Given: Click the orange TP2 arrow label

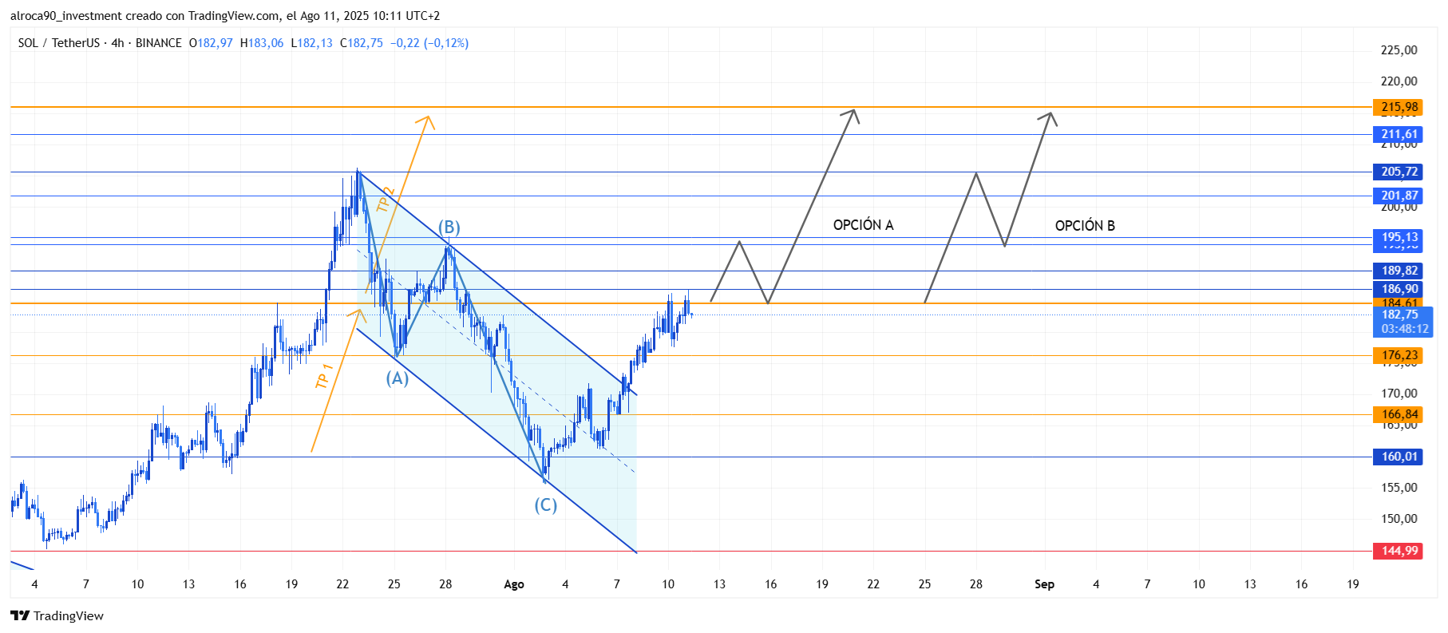Looking at the screenshot, I should [386, 200].
